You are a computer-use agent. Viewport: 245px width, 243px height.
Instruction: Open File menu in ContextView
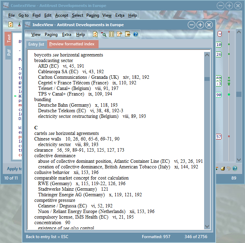click(12, 15)
